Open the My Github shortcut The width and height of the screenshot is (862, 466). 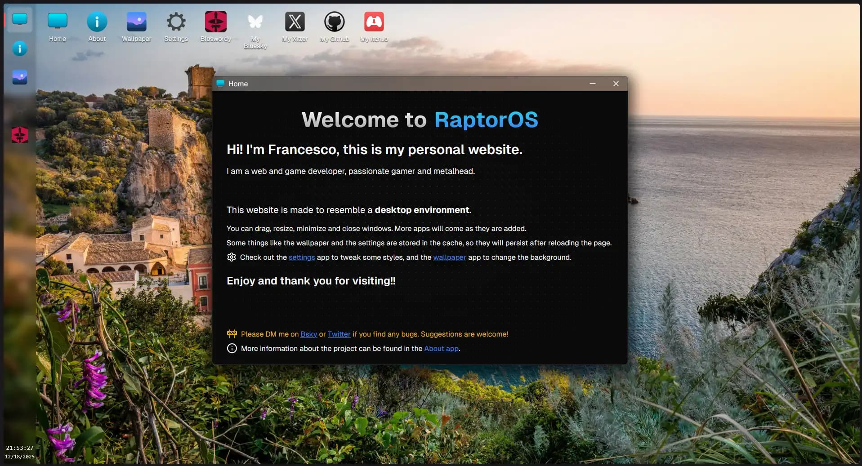coord(334,20)
